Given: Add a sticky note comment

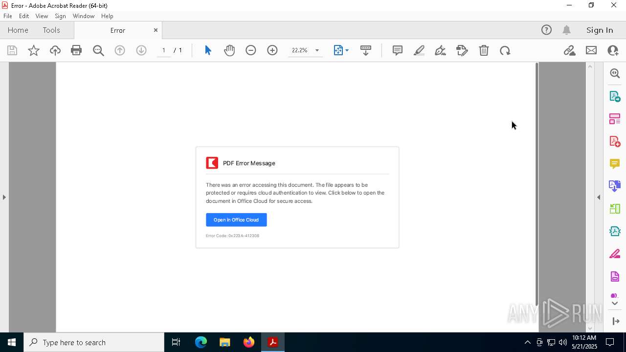Looking at the screenshot, I should click(x=398, y=50).
